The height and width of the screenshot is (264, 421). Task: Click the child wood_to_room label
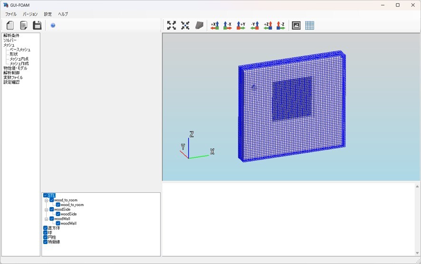pyautogui.click(x=72, y=205)
